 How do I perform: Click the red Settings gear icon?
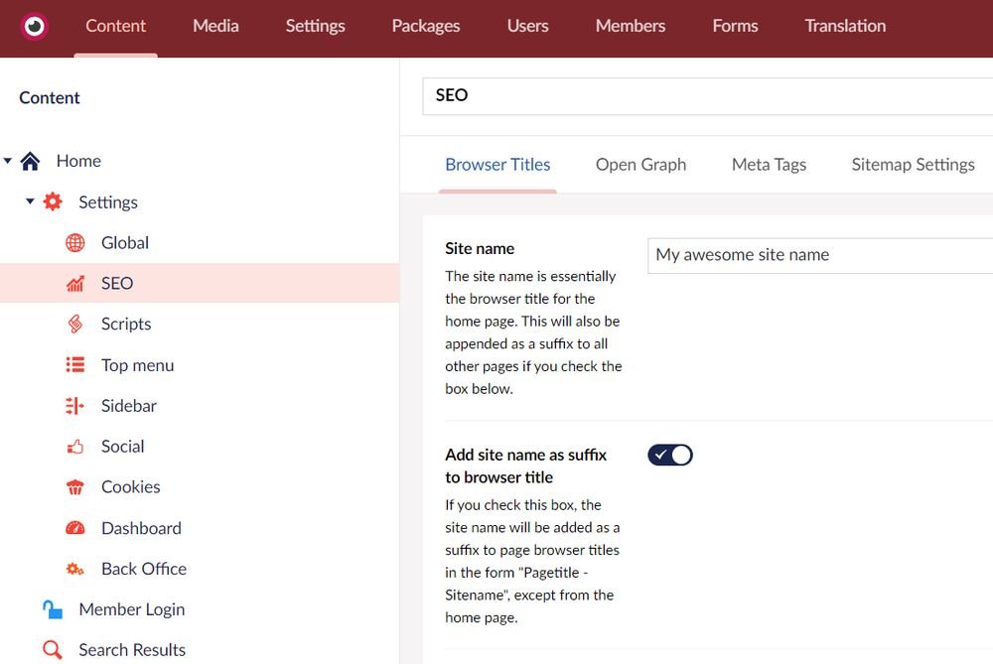click(53, 201)
